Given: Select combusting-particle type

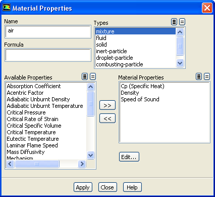Looking at the screenshot, I should click(x=135, y=64).
